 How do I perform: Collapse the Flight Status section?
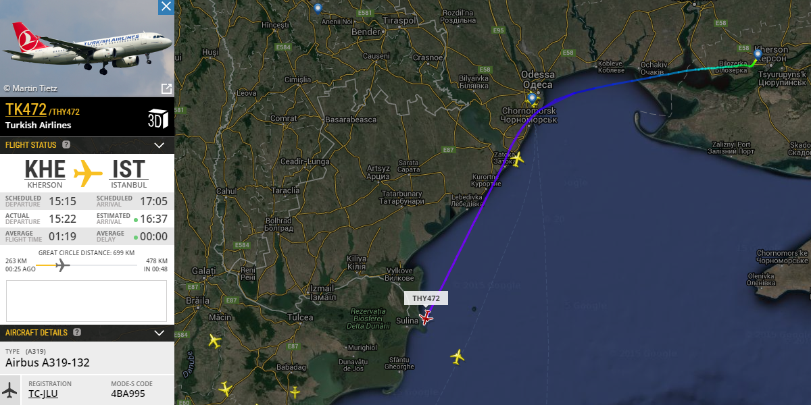[x=159, y=145]
